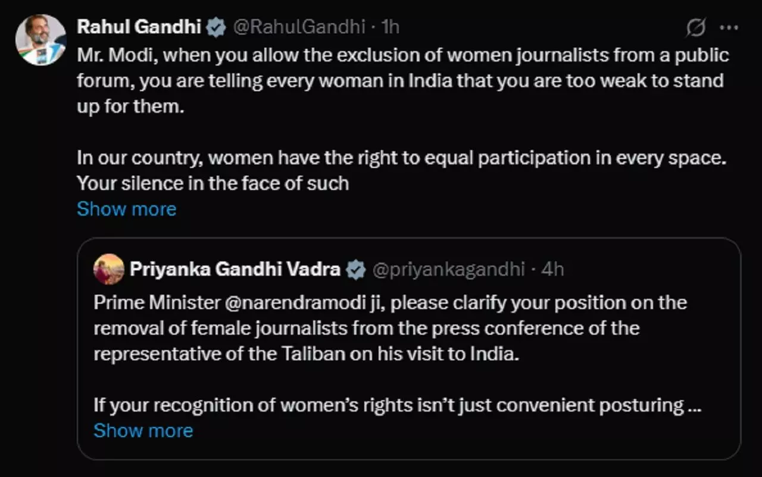This screenshot has width=762, height=477.
Task: Click verified badge beside Priyanka Gandhi Vadra
Action: coord(356,270)
